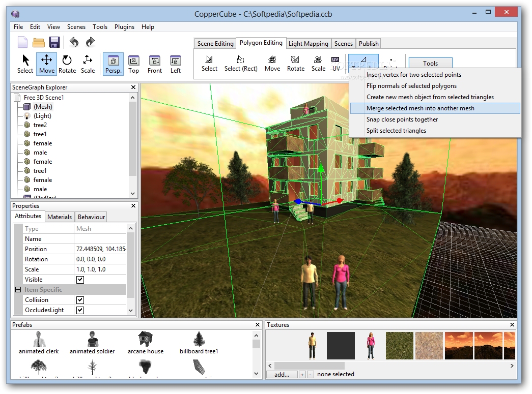
Task: Pick the main toolbar Scale tool
Action: [88, 64]
